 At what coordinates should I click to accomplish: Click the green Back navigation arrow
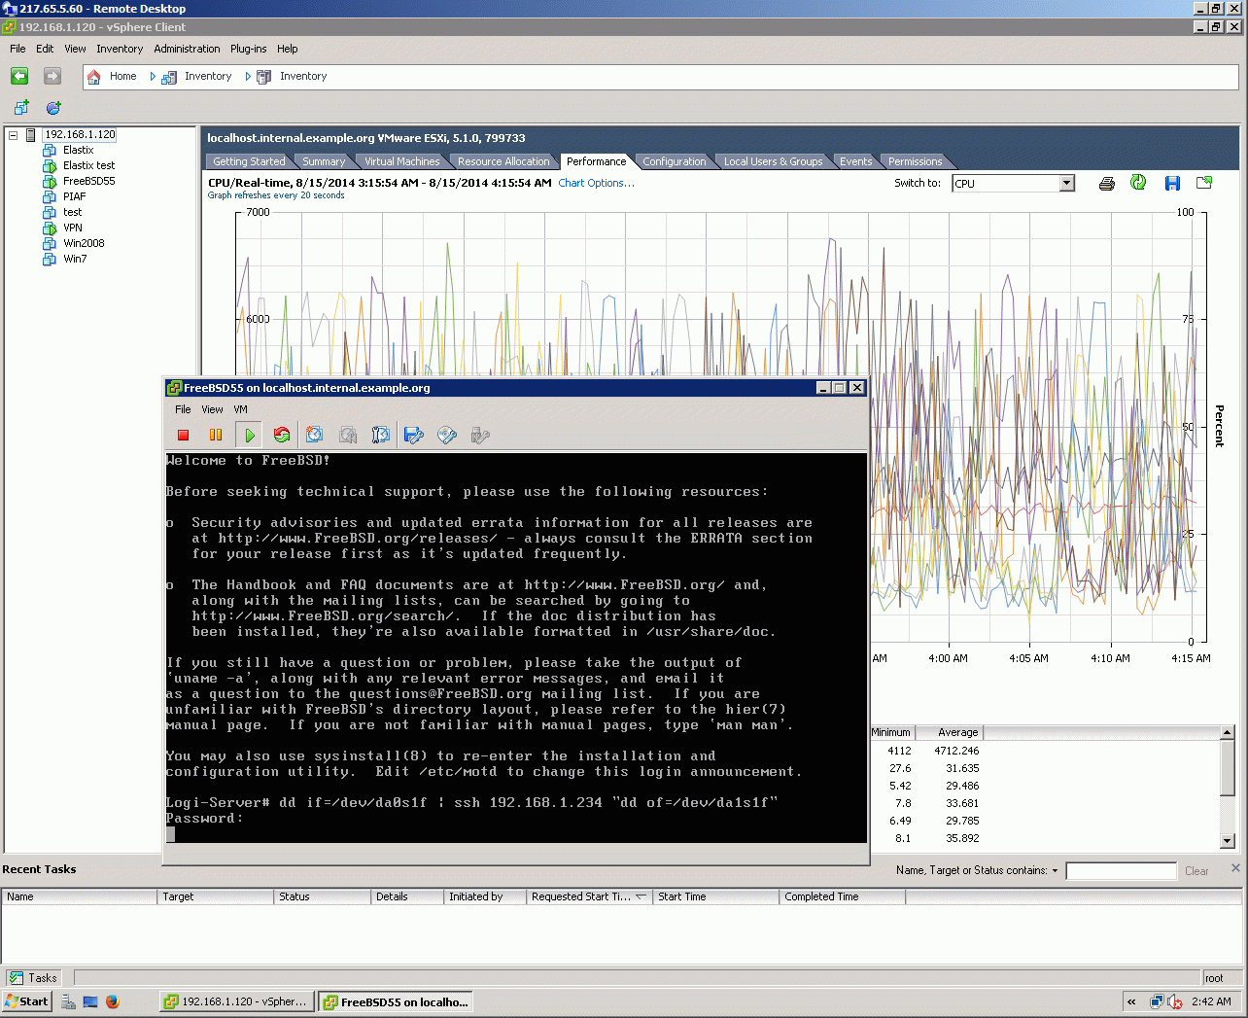19,76
